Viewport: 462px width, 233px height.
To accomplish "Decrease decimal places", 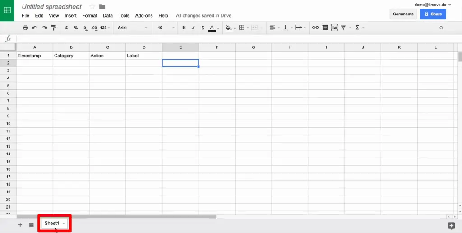I will tap(85, 28).
